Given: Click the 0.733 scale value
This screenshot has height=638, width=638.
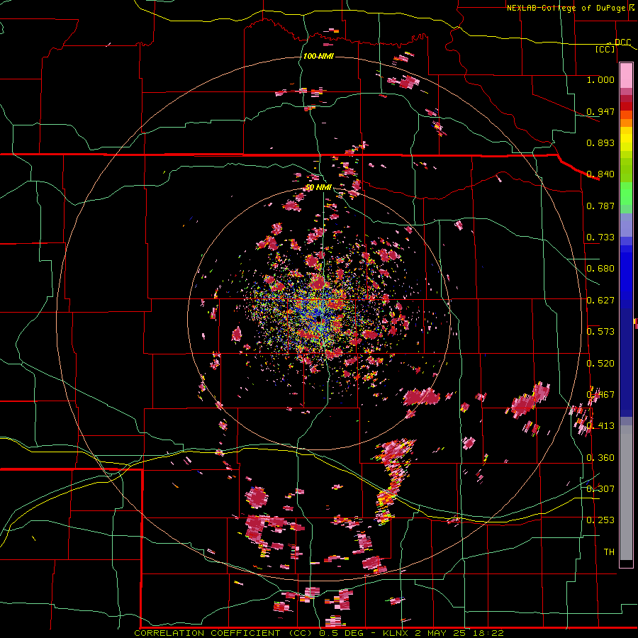Looking at the screenshot, I should (600, 237).
